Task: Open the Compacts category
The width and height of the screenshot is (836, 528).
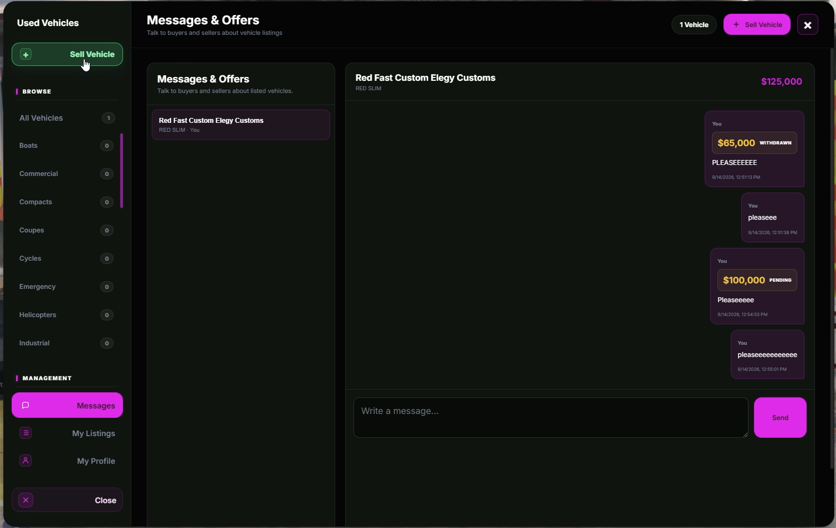Action: (65, 202)
